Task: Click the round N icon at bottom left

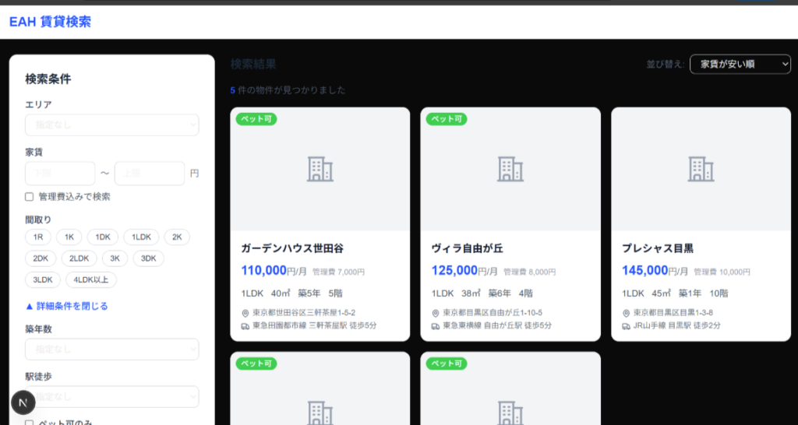Action: click(23, 403)
